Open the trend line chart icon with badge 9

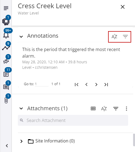[6, 48]
